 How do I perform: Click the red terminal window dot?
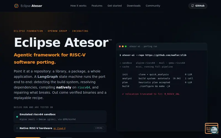click(120, 46)
